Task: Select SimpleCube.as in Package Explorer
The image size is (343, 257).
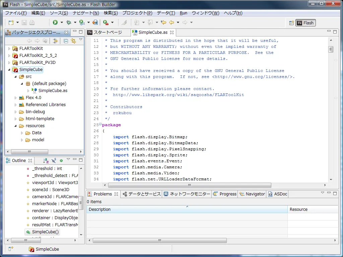Action: pos(53,90)
